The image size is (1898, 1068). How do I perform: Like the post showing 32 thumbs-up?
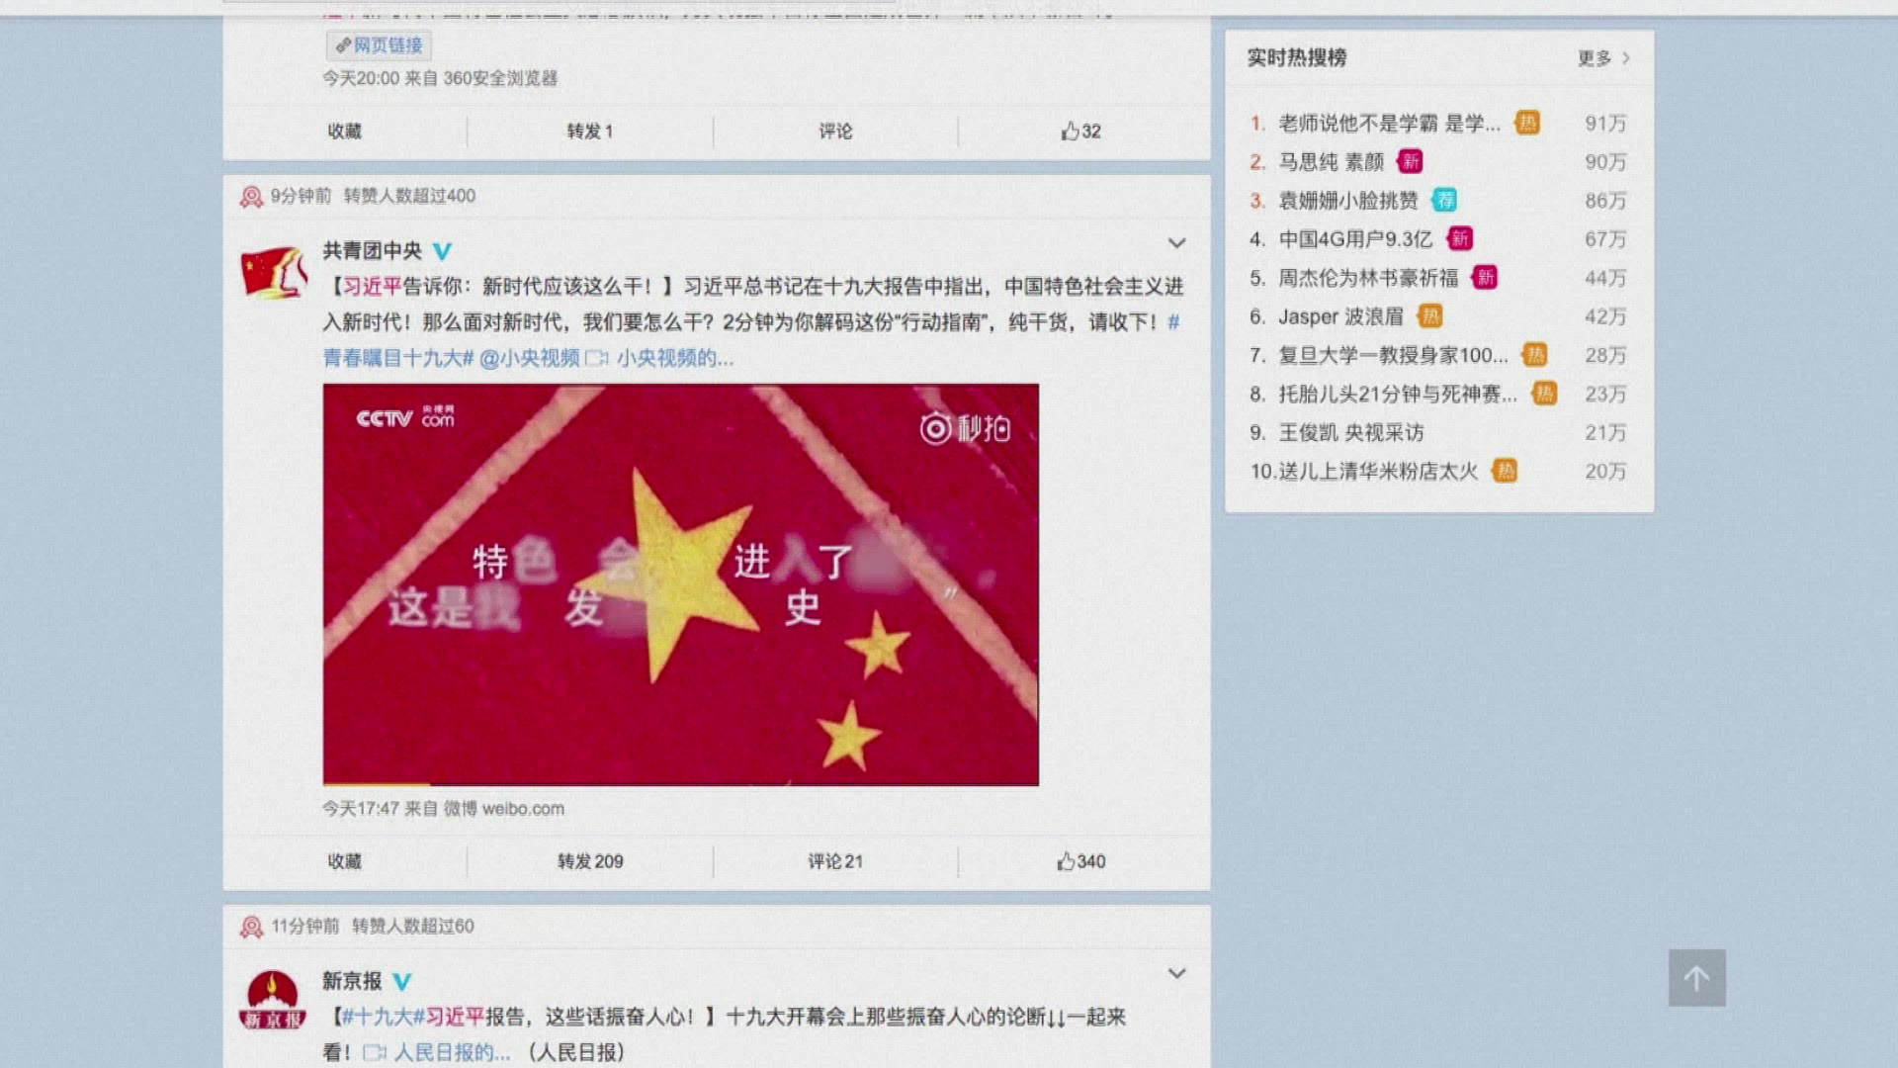point(1081,131)
